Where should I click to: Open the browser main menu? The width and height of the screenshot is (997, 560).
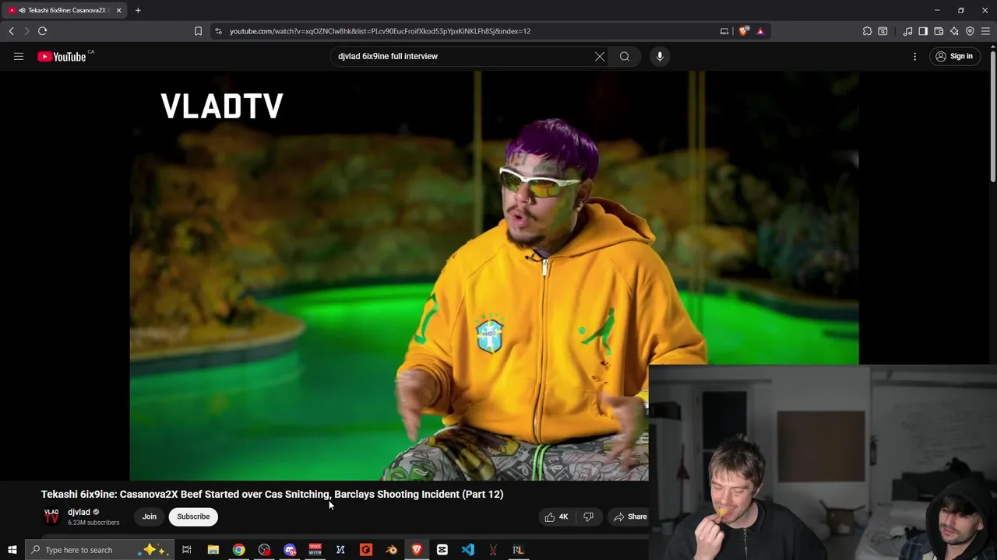pyautogui.click(x=985, y=31)
